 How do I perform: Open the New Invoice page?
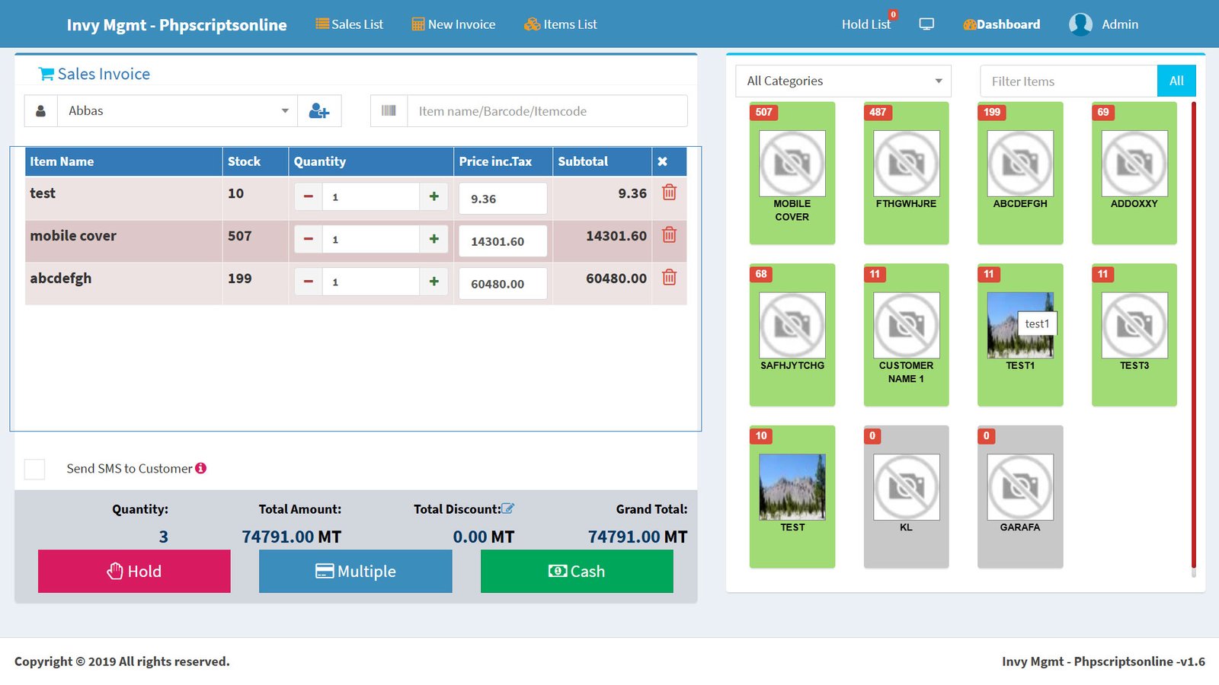tap(453, 24)
